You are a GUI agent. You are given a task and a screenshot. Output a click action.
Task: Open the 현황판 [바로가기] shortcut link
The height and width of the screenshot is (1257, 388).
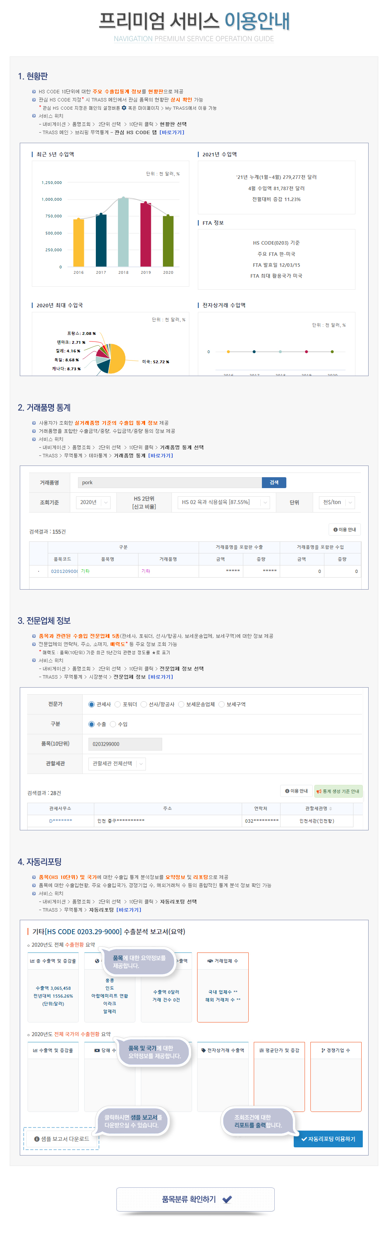pyautogui.click(x=172, y=132)
